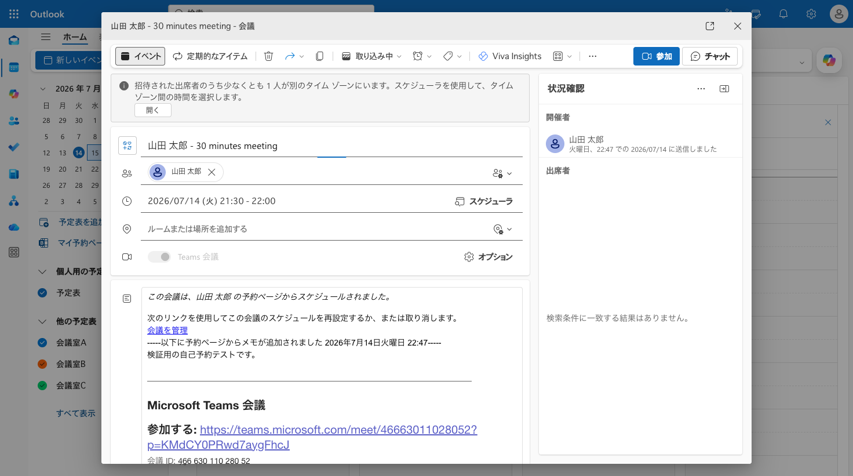The height and width of the screenshot is (476, 853).
Task: Open more options ellipsis in the toolbar
Action: click(592, 56)
